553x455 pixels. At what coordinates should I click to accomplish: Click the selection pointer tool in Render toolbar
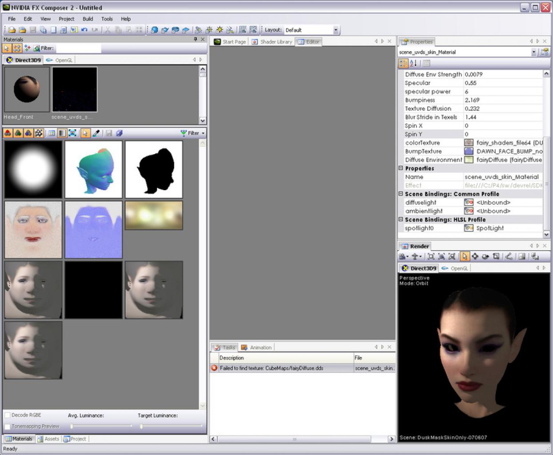click(464, 256)
